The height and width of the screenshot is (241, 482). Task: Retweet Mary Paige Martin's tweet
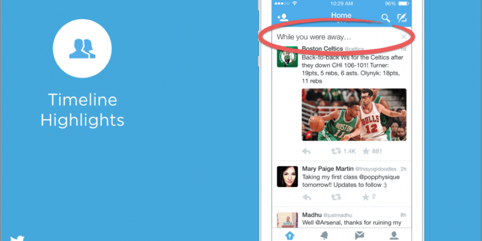click(x=336, y=197)
